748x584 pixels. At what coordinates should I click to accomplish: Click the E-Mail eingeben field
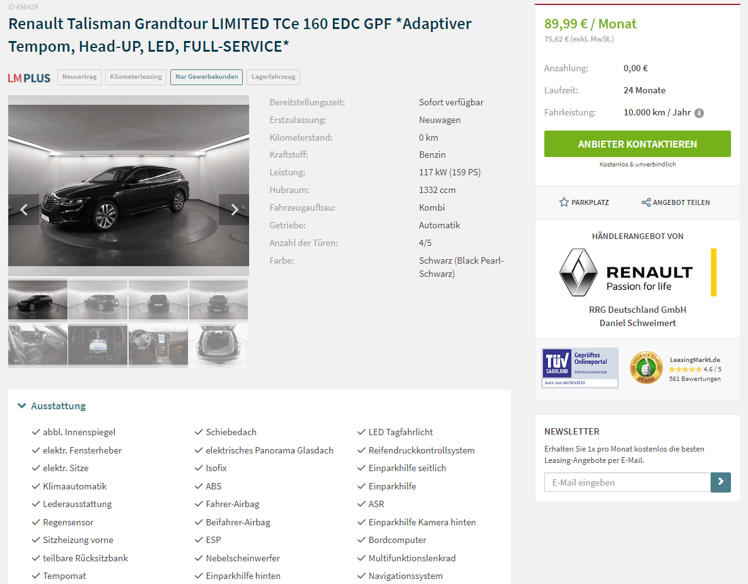click(628, 482)
